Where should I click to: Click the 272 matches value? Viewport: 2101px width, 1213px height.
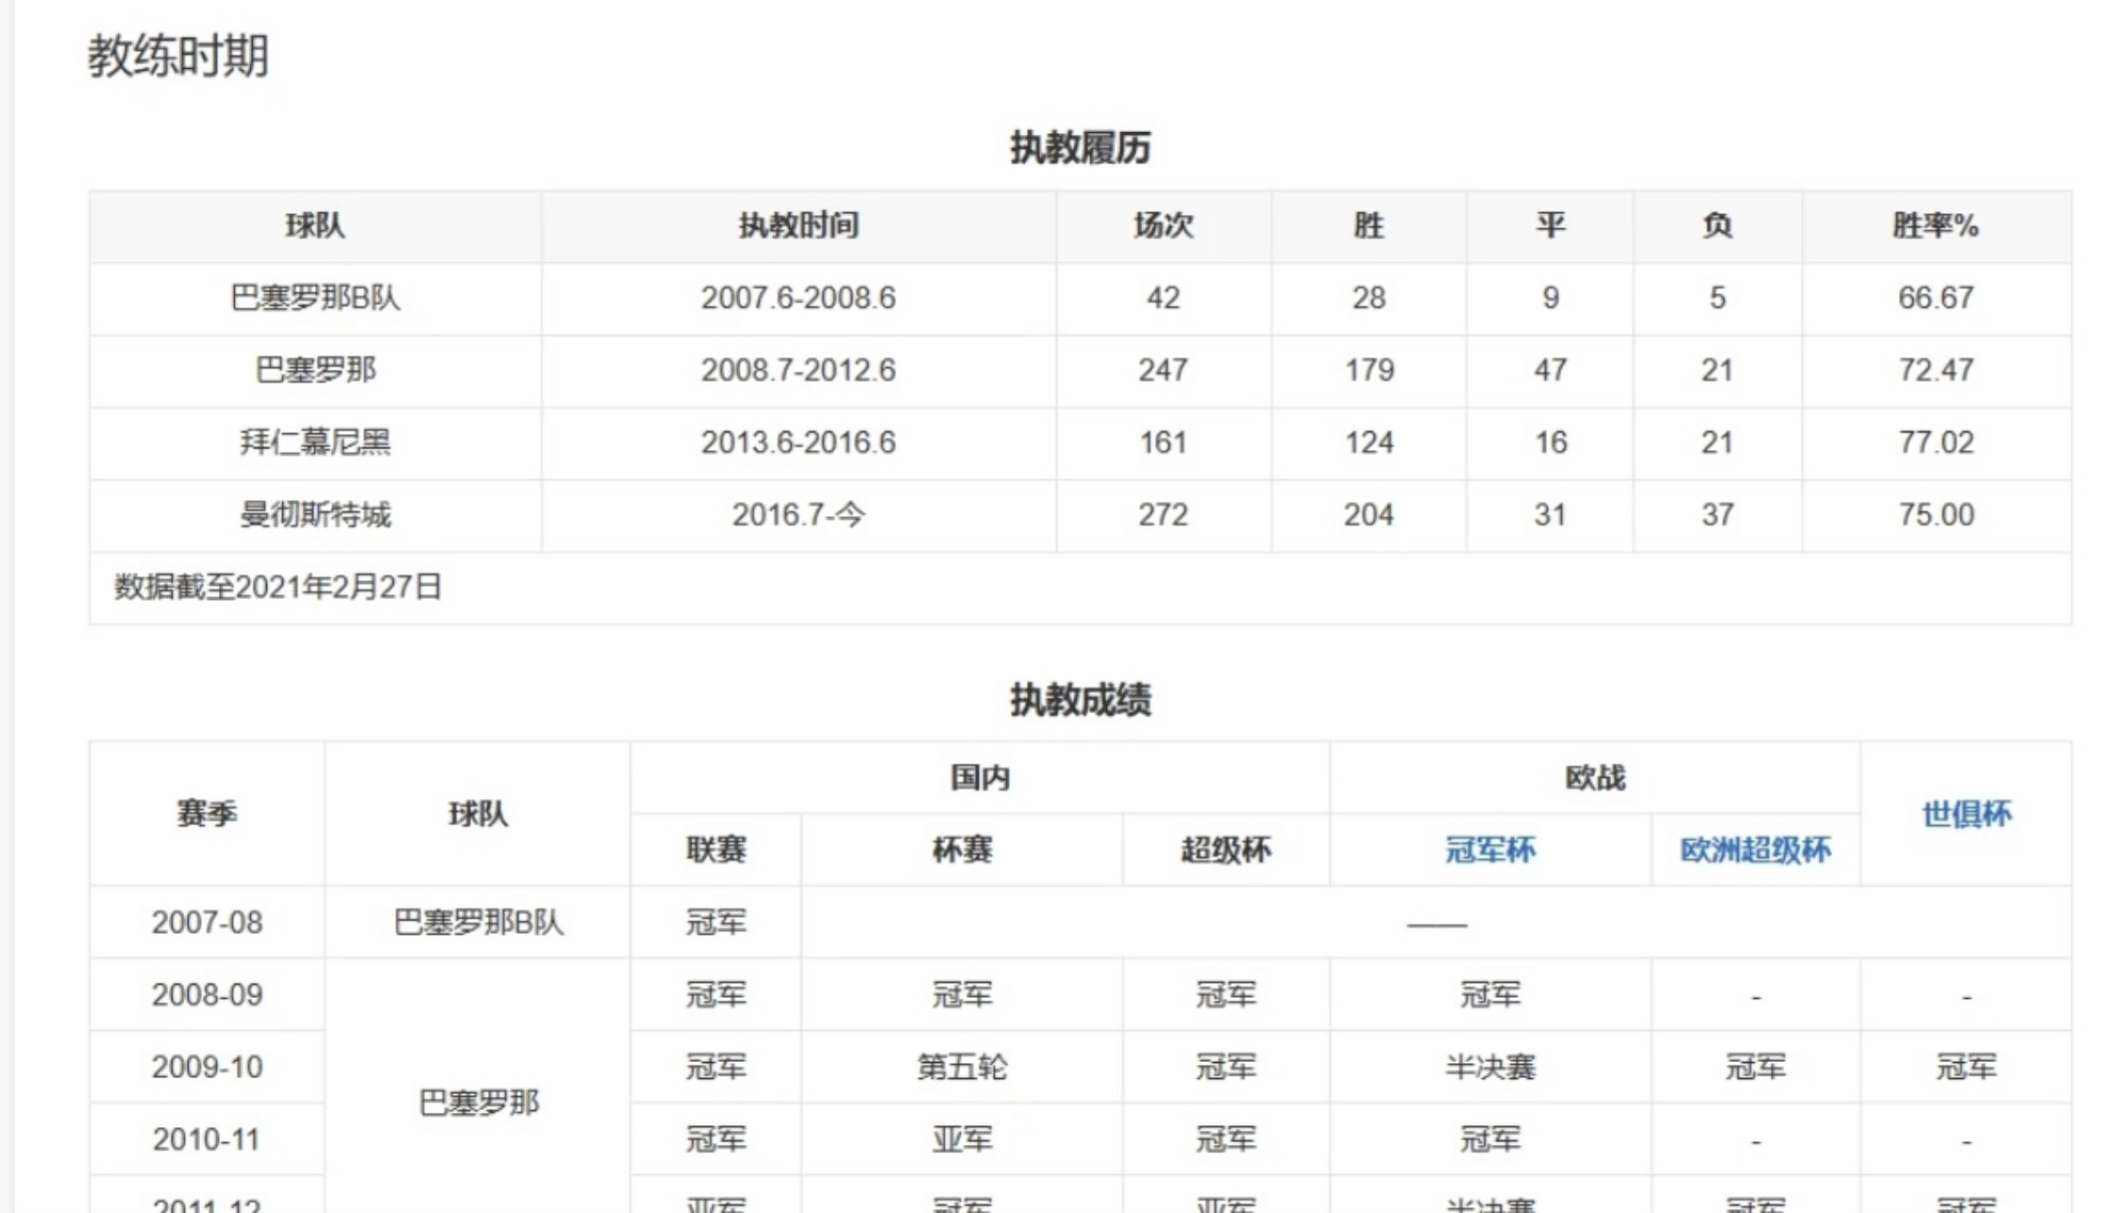click(1163, 515)
